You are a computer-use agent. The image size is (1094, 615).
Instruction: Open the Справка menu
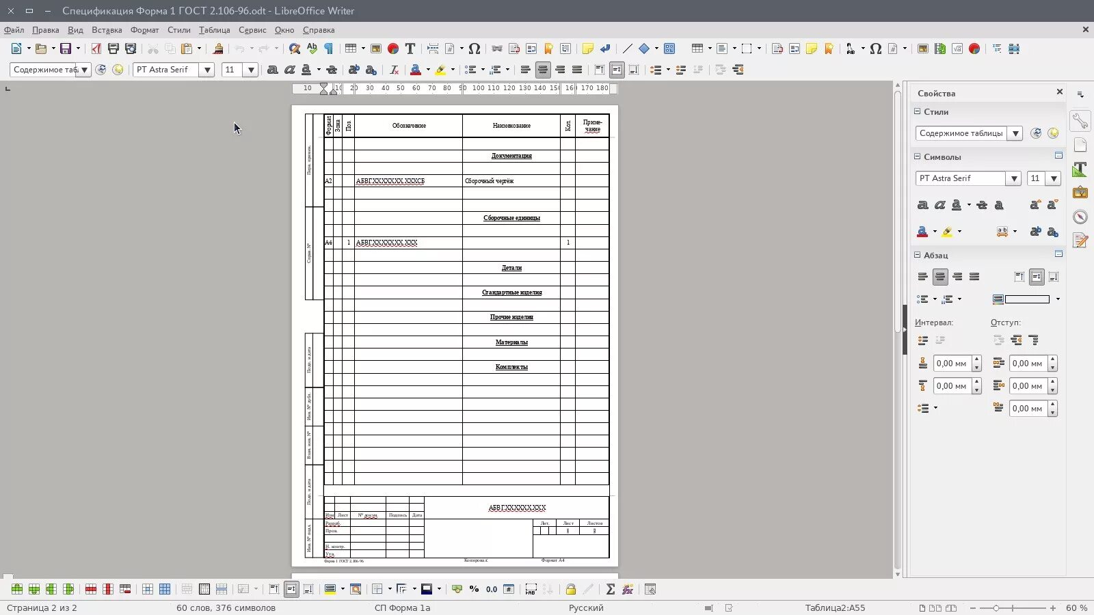[x=319, y=30]
